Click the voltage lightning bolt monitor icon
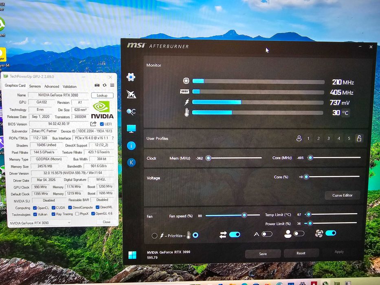Viewport: 380px width, 285px height. click(187, 102)
